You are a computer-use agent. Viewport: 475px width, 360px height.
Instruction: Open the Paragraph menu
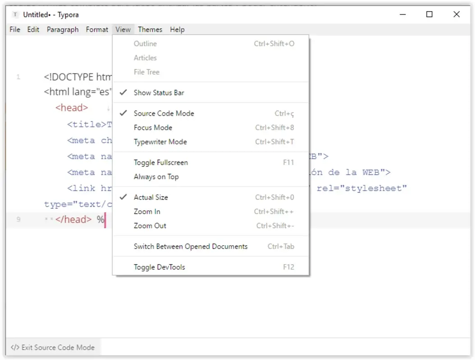[x=63, y=29]
